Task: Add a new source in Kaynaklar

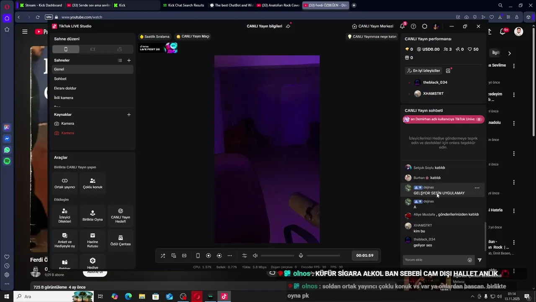Action: (129, 115)
